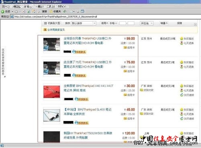Click Wangwang contact icon under SL400 item
The height and width of the screenshot is (148, 201).
tap(82, 123)
